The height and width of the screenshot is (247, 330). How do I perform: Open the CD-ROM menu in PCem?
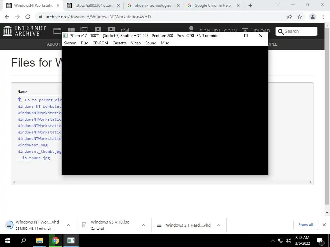[100, 43]
